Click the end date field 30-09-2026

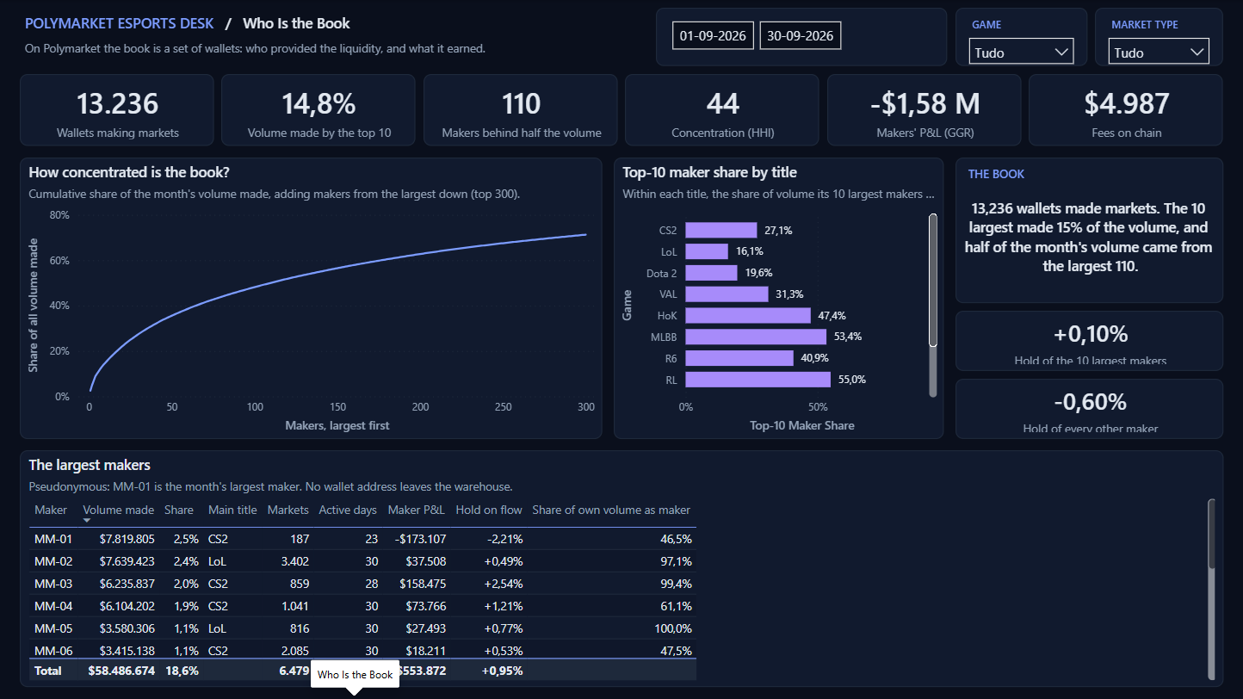[800, 35]
